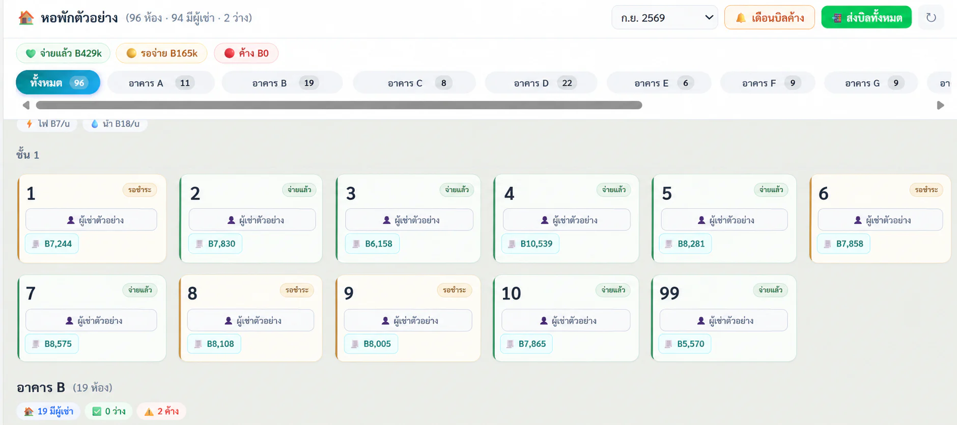Click the รอชำระ status badge on room 9

pos(454,290)
